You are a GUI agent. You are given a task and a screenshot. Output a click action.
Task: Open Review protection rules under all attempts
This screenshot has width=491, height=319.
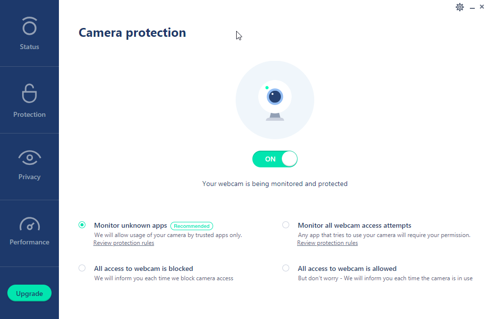(327, 243)
